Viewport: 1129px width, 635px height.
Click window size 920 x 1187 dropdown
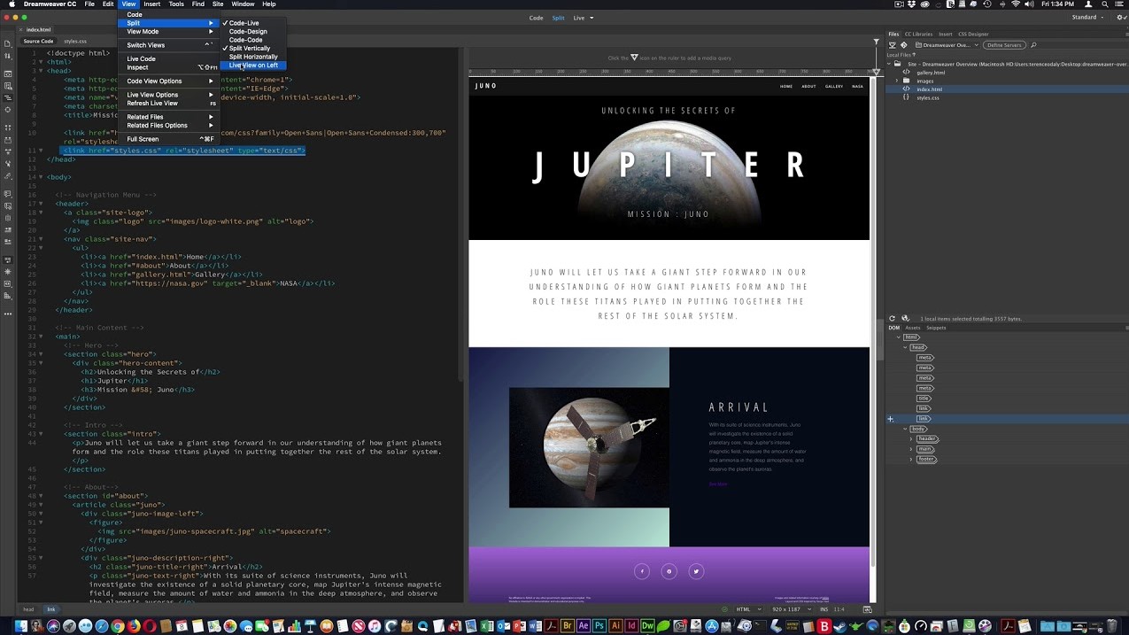pos(793,609)
